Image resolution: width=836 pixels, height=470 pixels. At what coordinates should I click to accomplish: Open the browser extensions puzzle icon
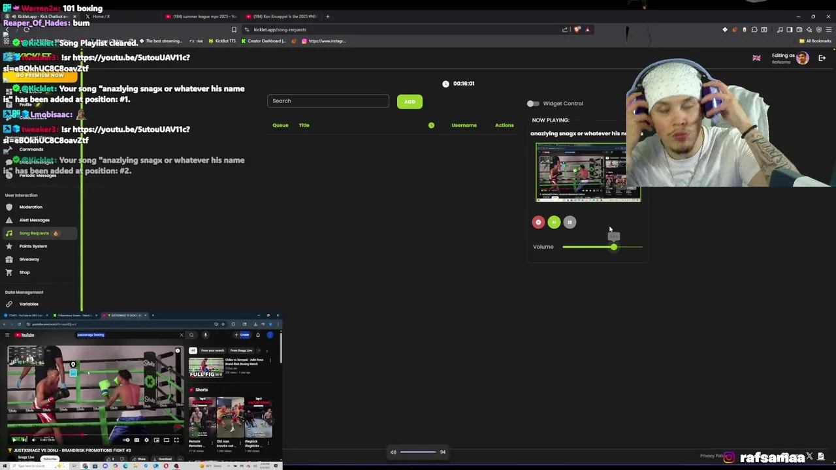tap(754, 29)
